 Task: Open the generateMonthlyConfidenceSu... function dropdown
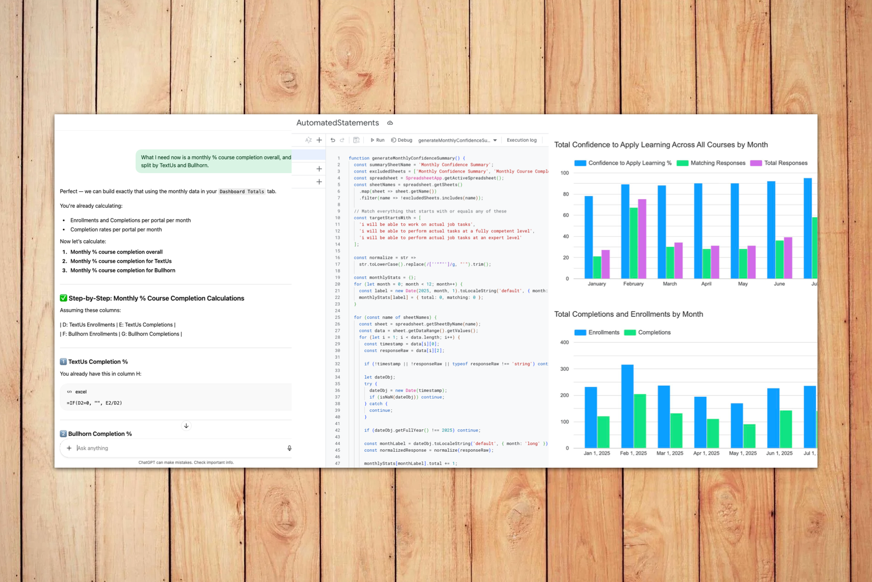457,140
